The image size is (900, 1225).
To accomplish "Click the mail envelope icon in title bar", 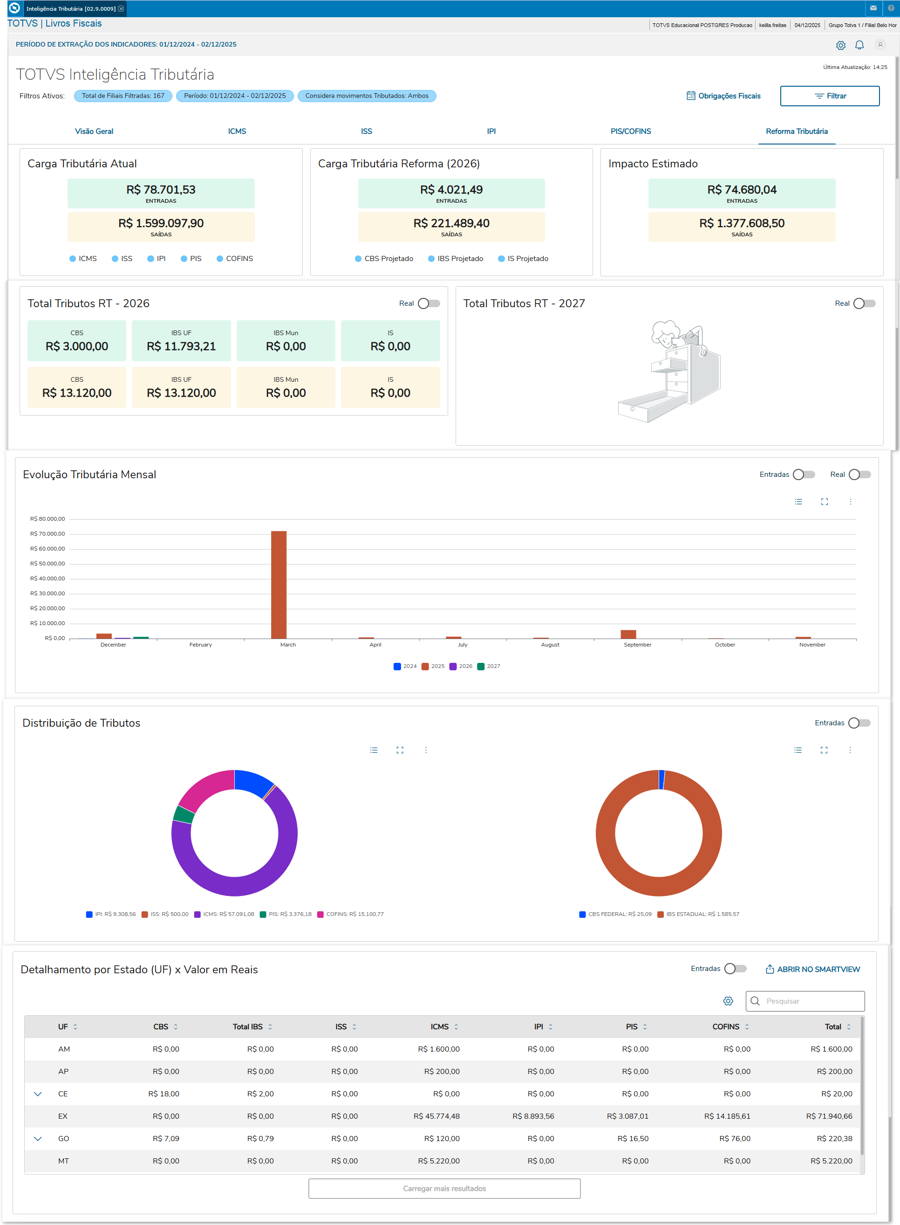I will (x=873, y=8).
